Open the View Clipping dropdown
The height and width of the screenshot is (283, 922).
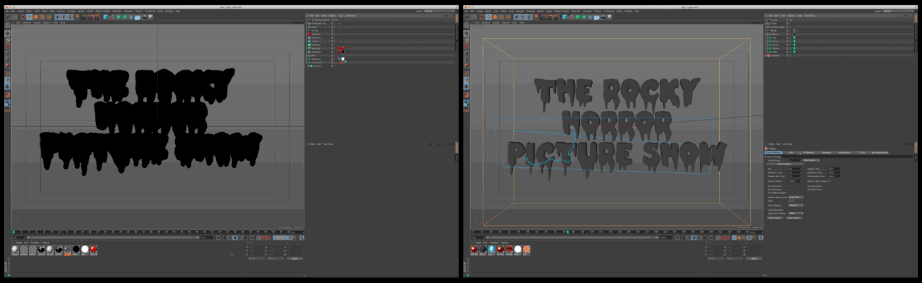pyautogui.click(x=796, y=205)
